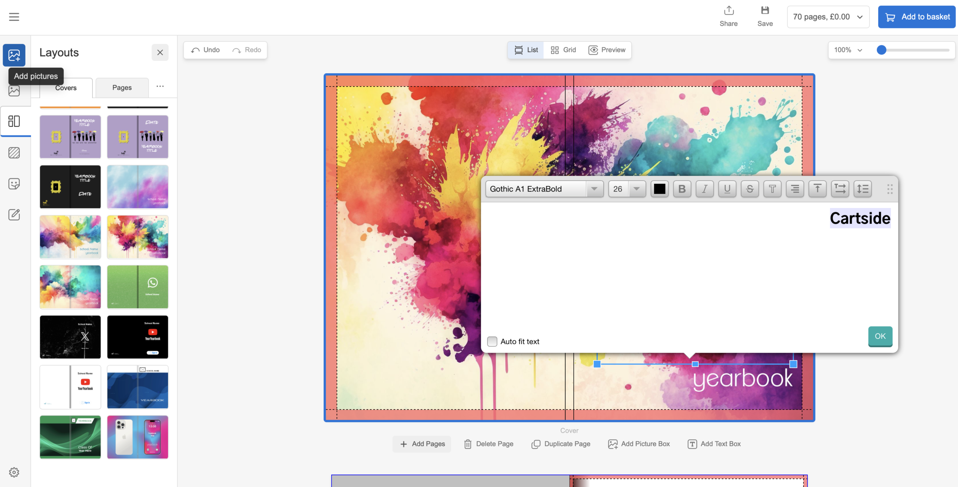
Task: Apply strikethrough in the text toolbar
Action: pyautogui.click(x=750, y=189)
